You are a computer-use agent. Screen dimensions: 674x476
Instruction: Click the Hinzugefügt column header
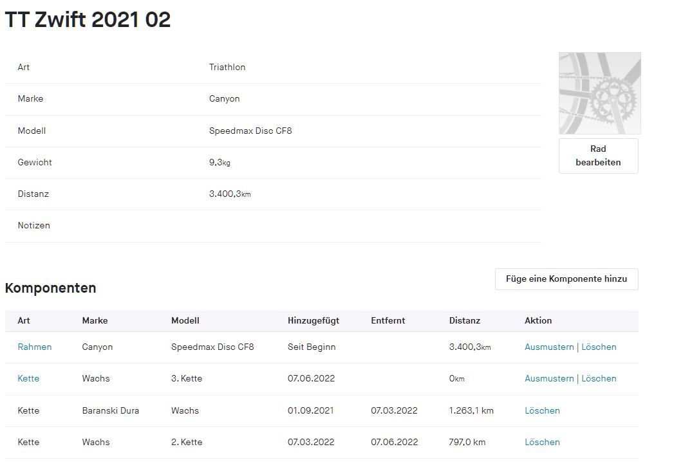pos(314,320)
